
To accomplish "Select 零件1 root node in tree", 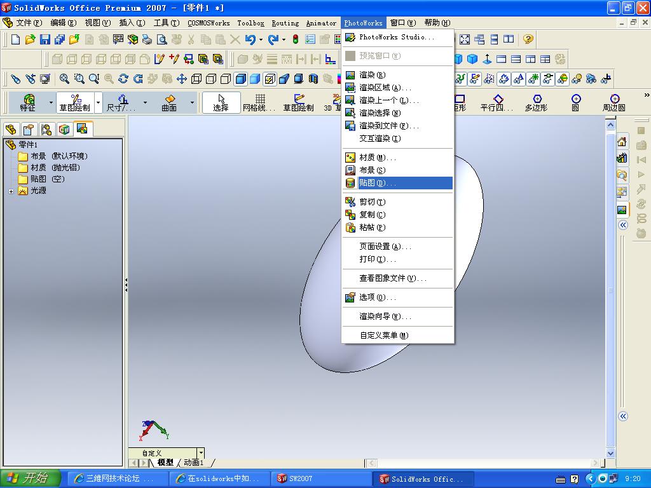I will tap(22, 144).
